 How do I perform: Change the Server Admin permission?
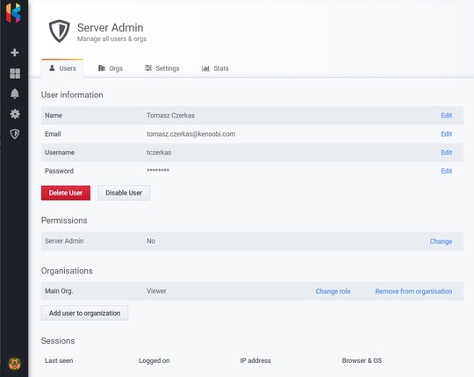441,241
